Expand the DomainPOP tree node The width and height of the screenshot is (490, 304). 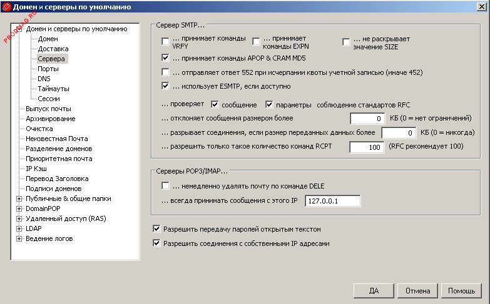pos(19,208)
